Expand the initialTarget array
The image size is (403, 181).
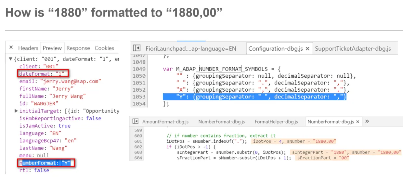click(16, 111)
